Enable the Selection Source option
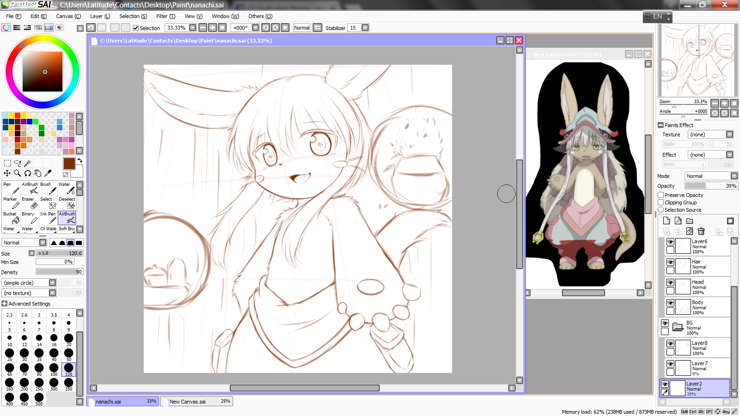Screen dimensions: 740x416 661,210
